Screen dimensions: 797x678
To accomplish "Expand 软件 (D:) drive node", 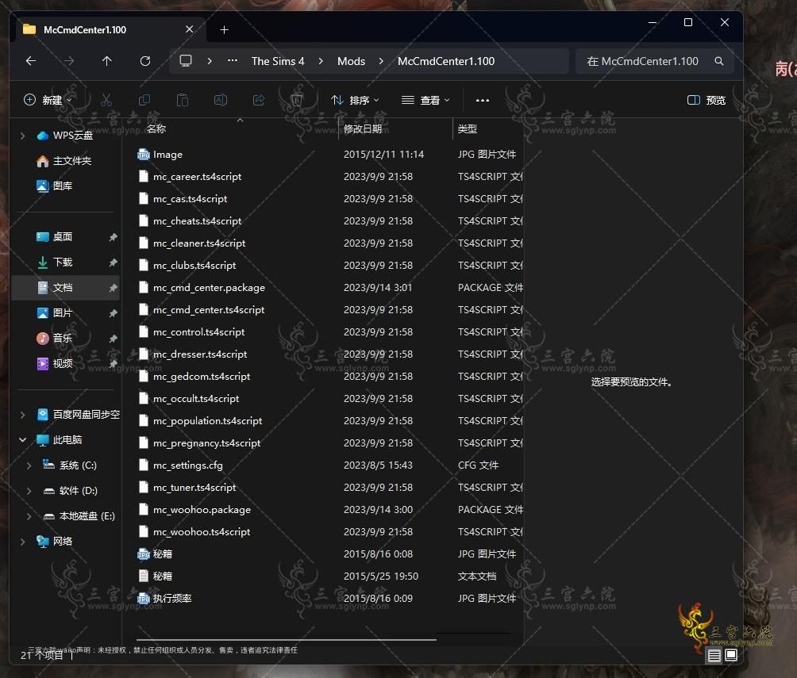I will (x=29, y=491).
